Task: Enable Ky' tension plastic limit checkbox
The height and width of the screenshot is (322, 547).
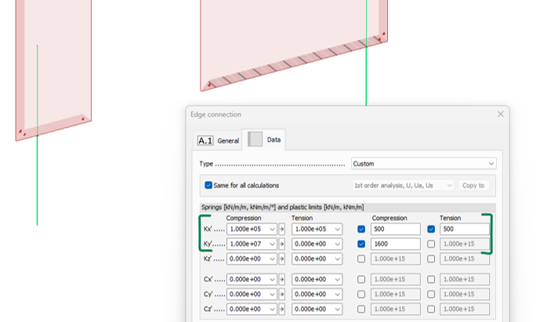Action: (x=431, y=244)
